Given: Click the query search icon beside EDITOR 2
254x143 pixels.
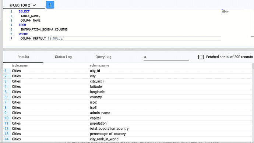Looking at the screenshot, I should [12, 6].
